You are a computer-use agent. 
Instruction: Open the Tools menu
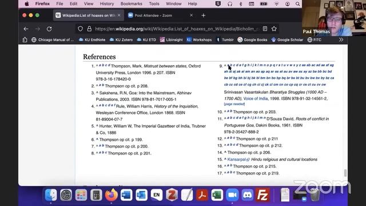point(154,4)
